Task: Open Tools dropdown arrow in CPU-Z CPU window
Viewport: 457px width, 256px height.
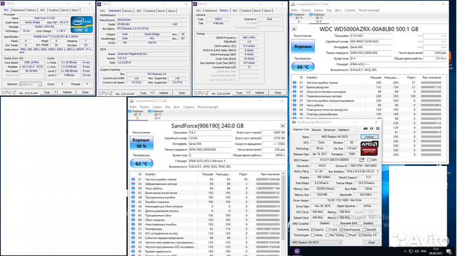Action: pyautogui.click(x=55, y=93)
